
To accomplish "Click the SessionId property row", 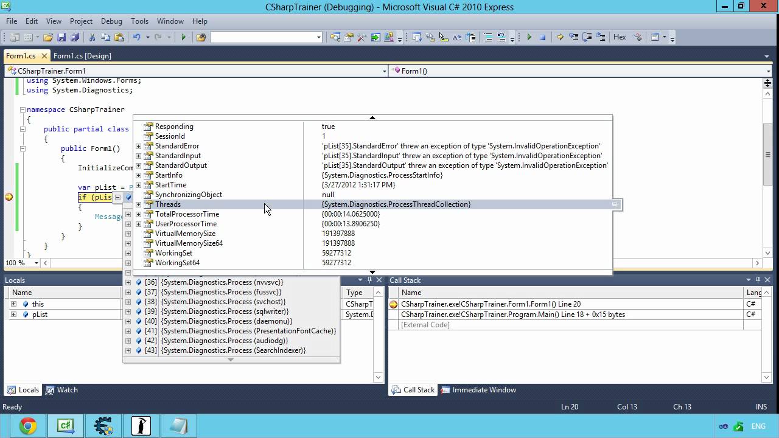I will [x=372, y=136].
